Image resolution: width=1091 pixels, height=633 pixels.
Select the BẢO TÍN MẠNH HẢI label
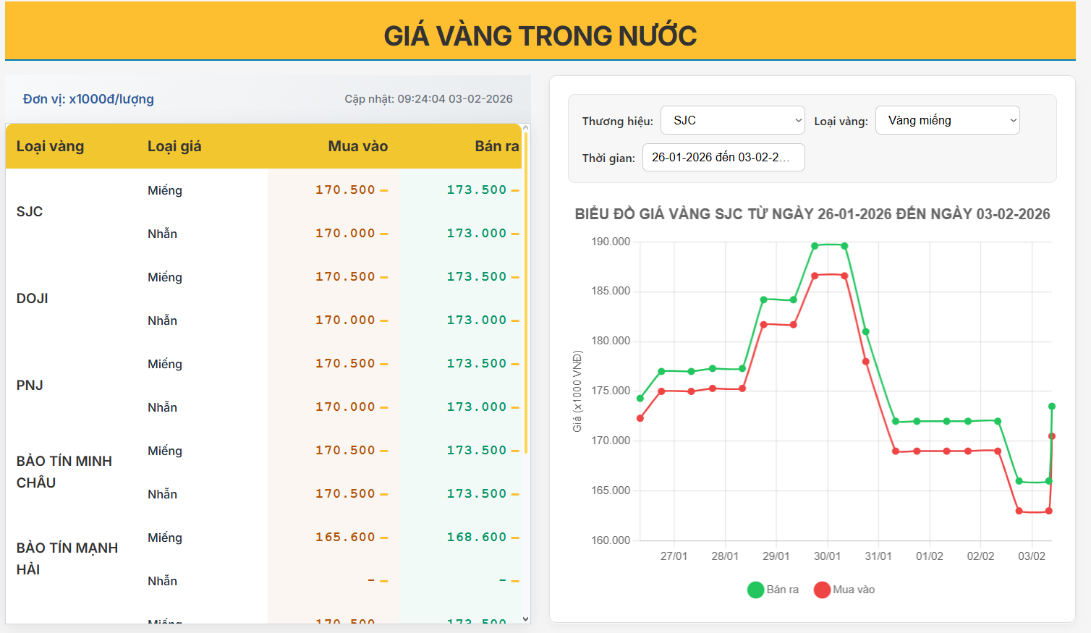coord(67,558)
